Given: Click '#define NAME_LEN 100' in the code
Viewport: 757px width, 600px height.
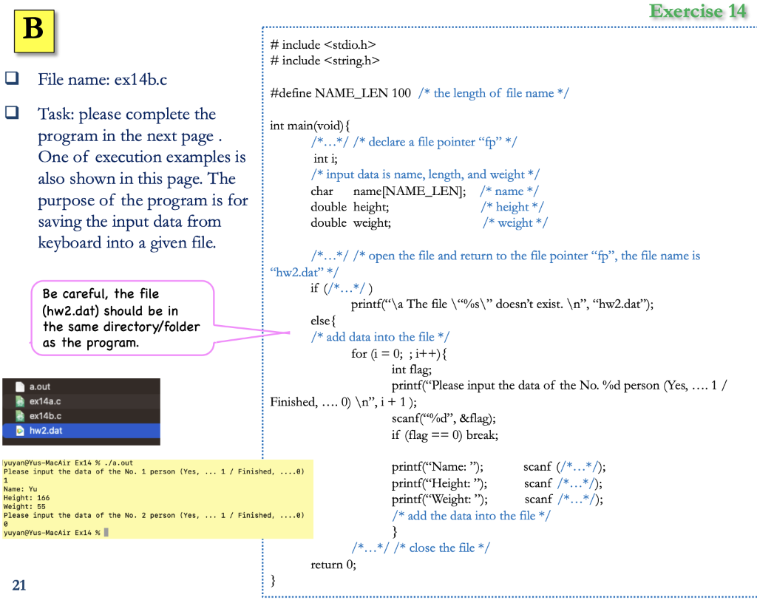Looking at the screenshot, I should coord(340,92).
